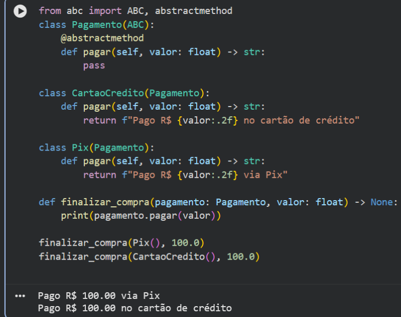401x317 pixels.
Task: Click output line ending 'no cartão de crédito'
Action: pyautogui.click(x=135, y=308)
